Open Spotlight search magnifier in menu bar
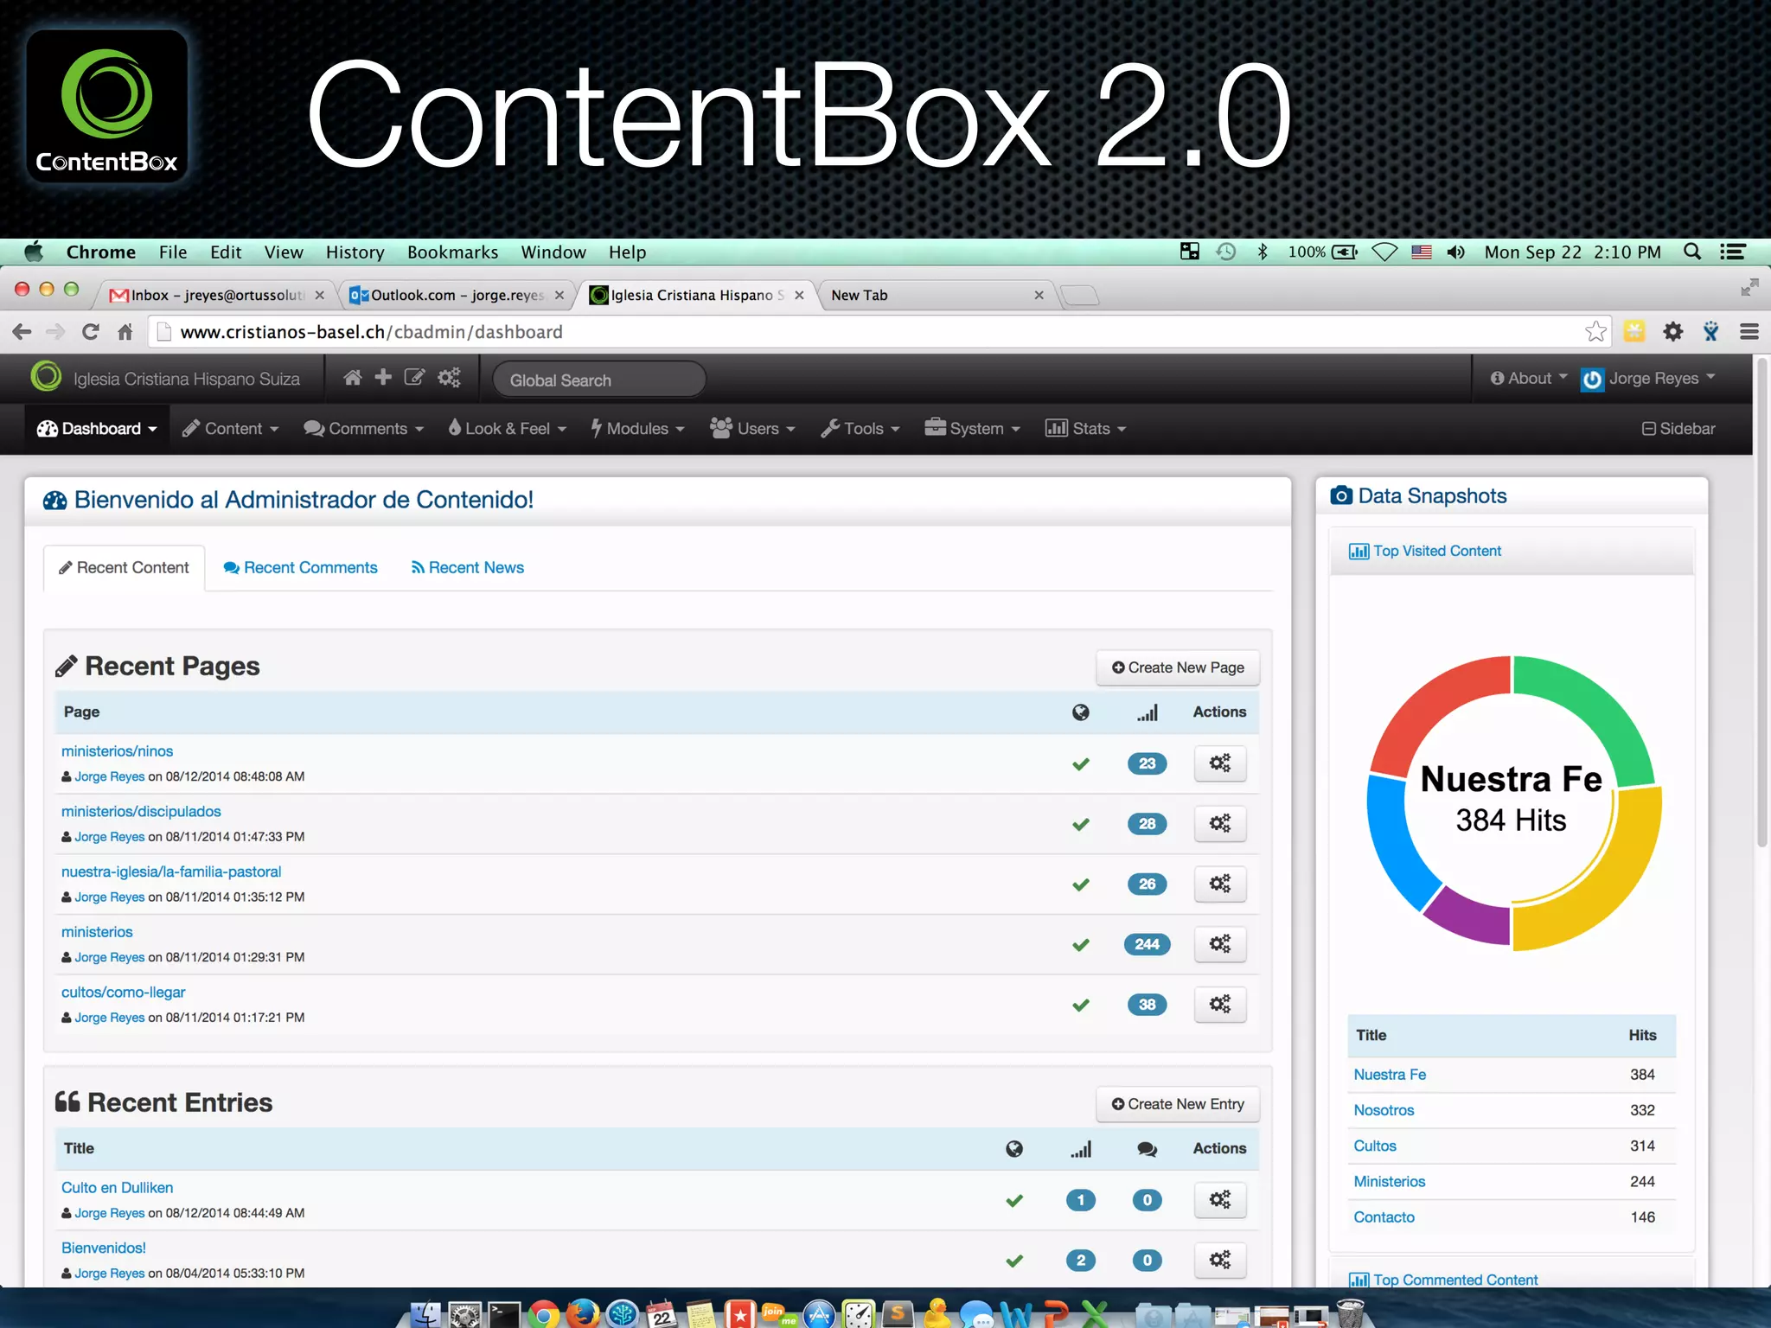Screen dimensions: 1771x1328 (x=1692, y=252)
